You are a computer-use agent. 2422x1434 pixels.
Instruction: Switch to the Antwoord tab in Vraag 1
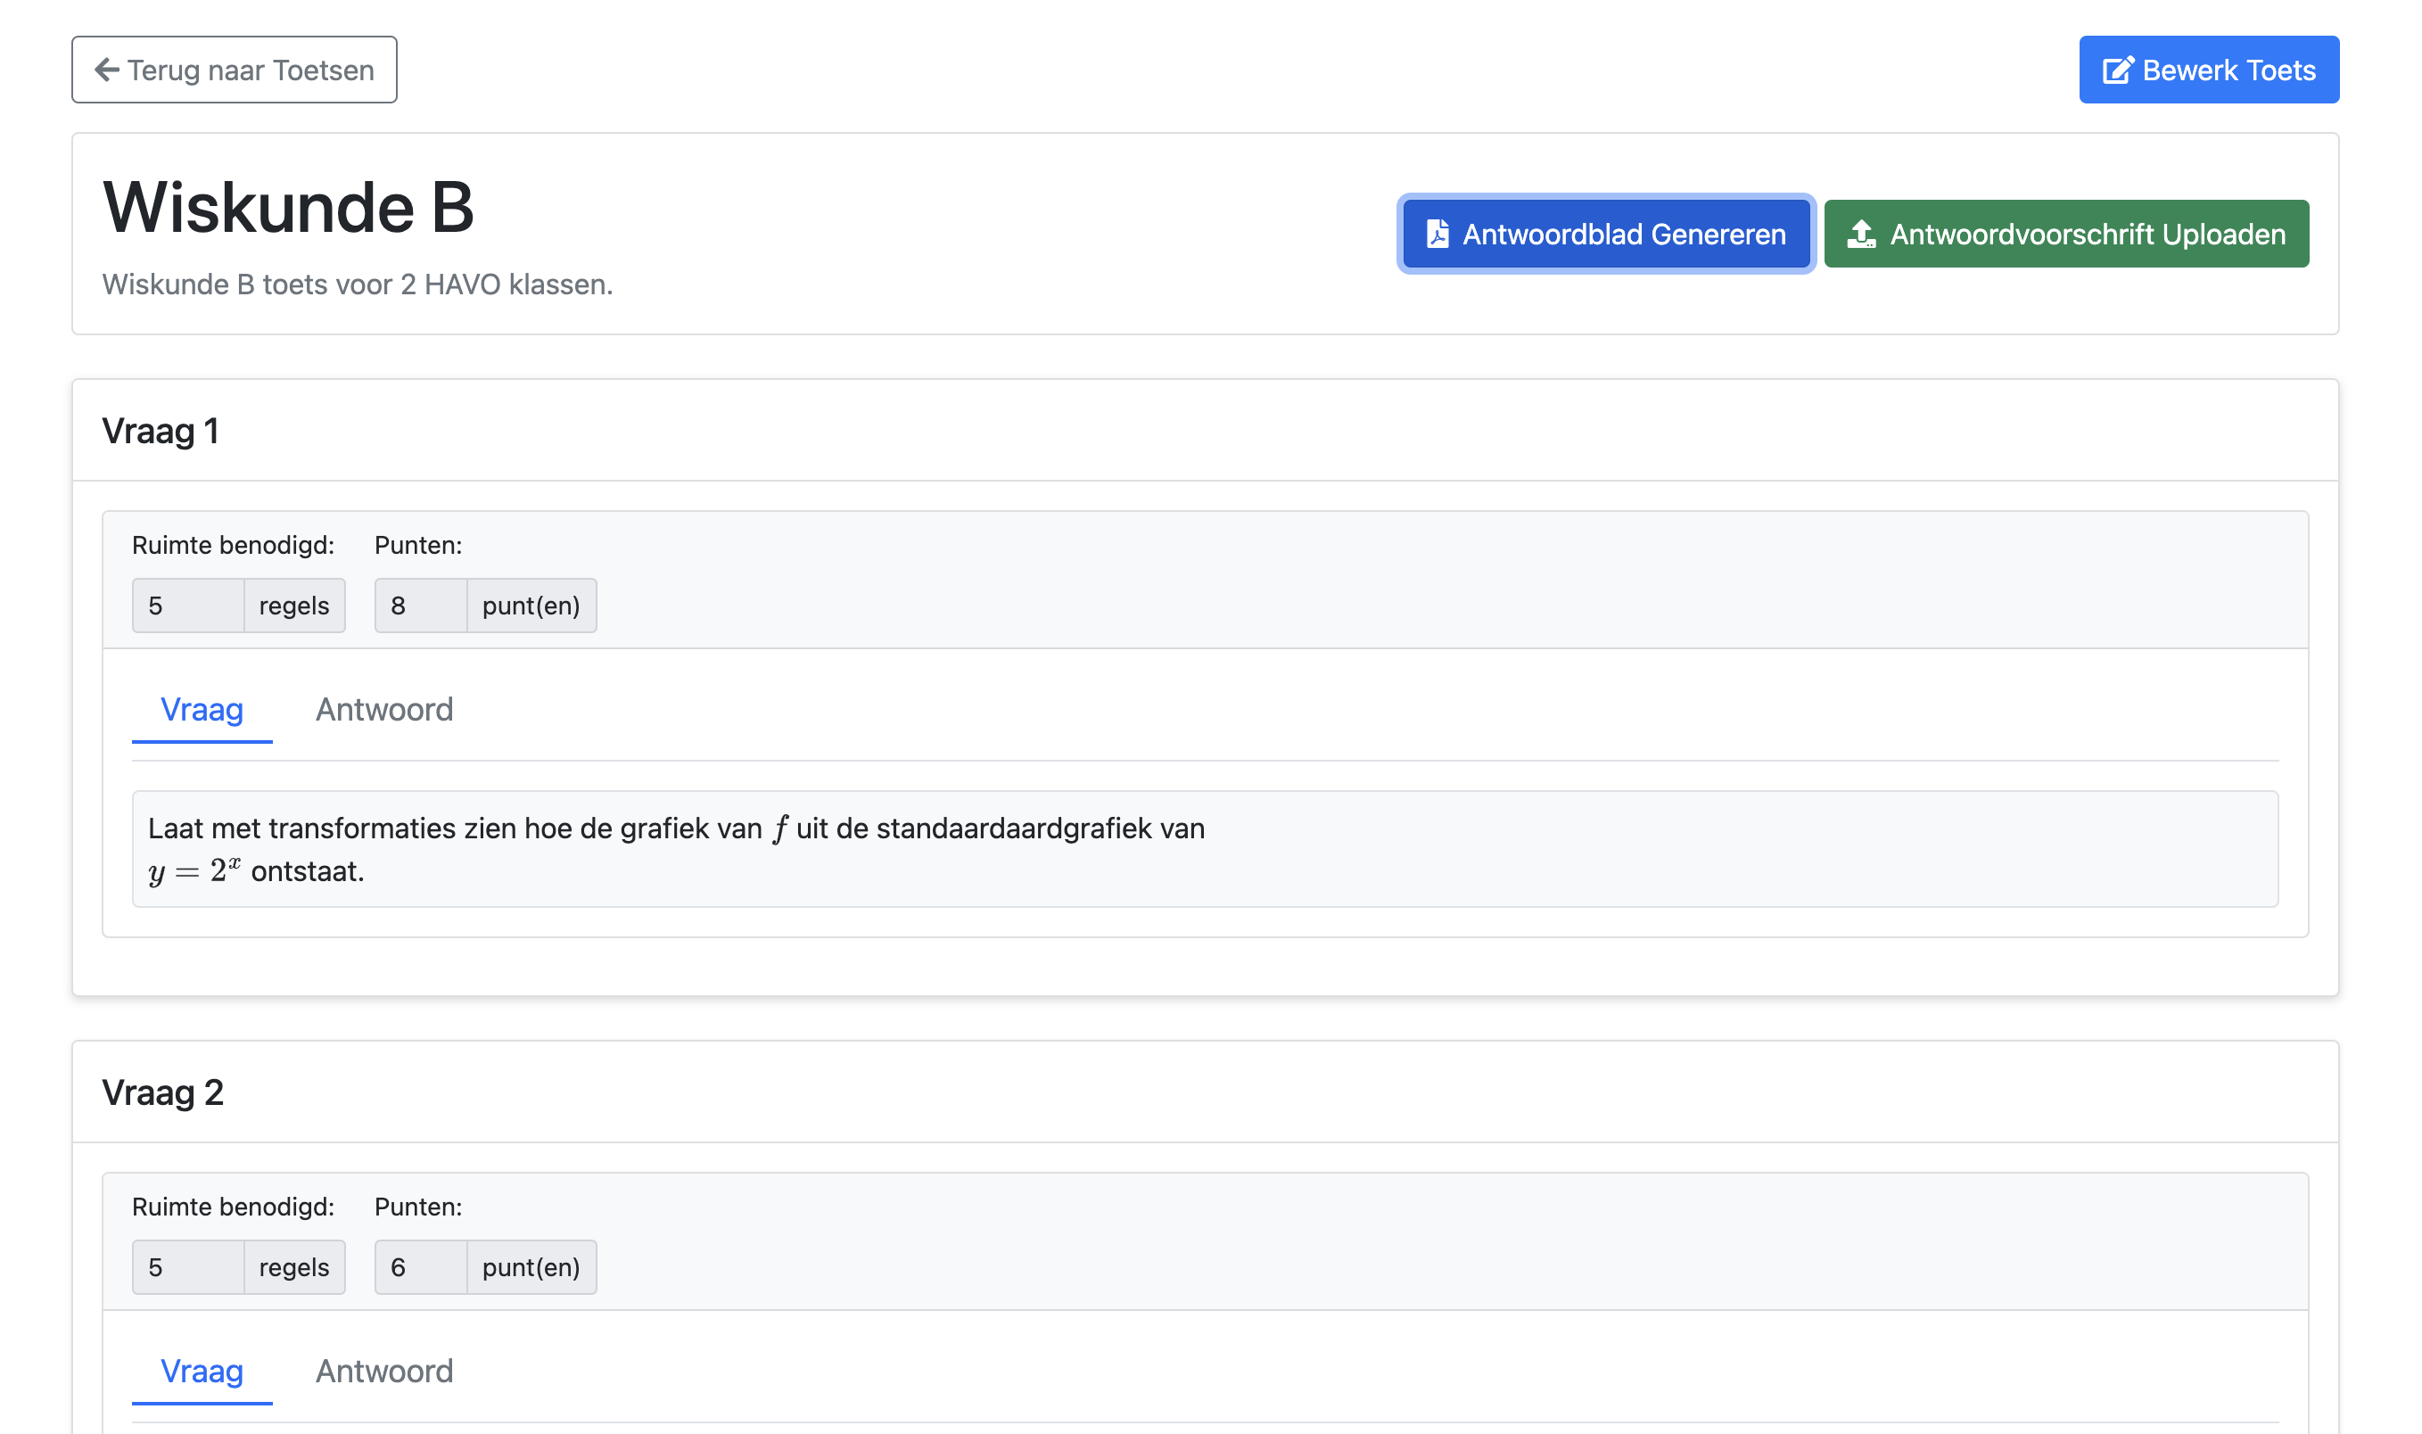(x=384, y=710)
